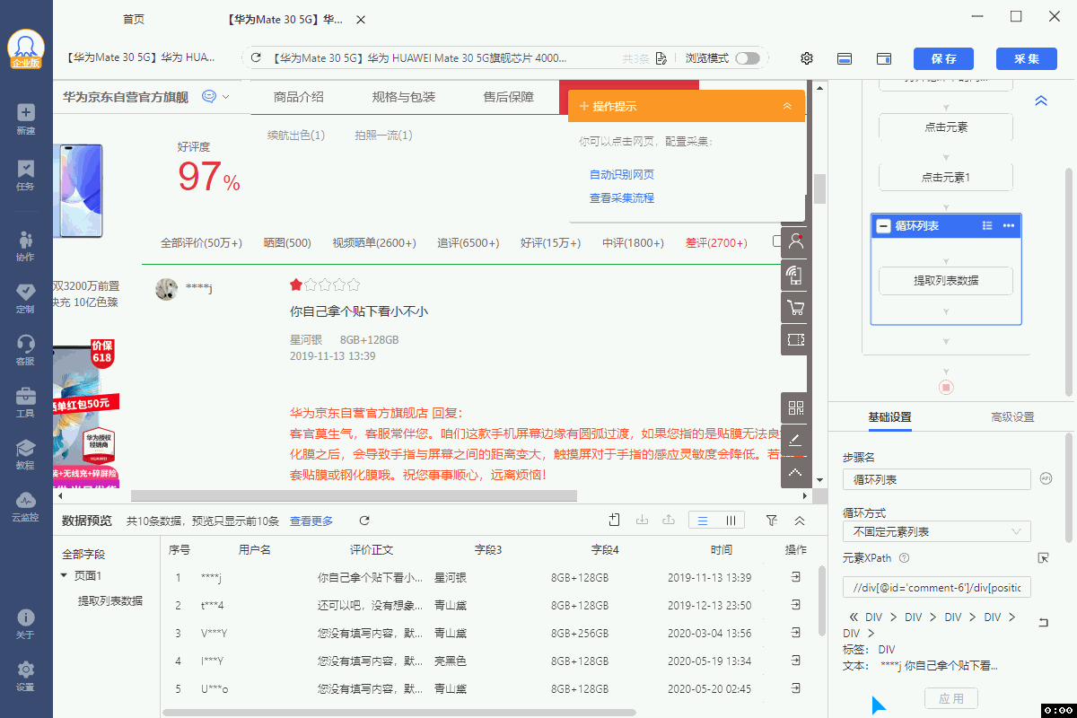The image size is (1077, 718).
Task: Click the 查看更多 link in data preview
Action: click(311, 521)
